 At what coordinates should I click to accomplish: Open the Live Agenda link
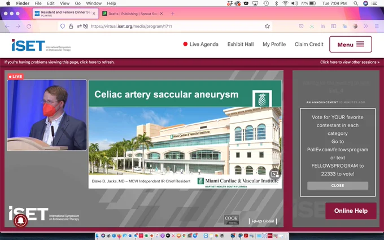(200, 44)
